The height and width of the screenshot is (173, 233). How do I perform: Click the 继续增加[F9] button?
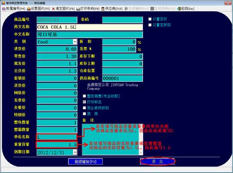[85, 162]
